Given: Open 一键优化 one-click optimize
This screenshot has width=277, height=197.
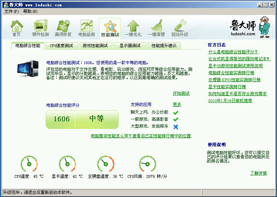Looking at the screenshot, I should pyautogui.click(x=133, y=28).
